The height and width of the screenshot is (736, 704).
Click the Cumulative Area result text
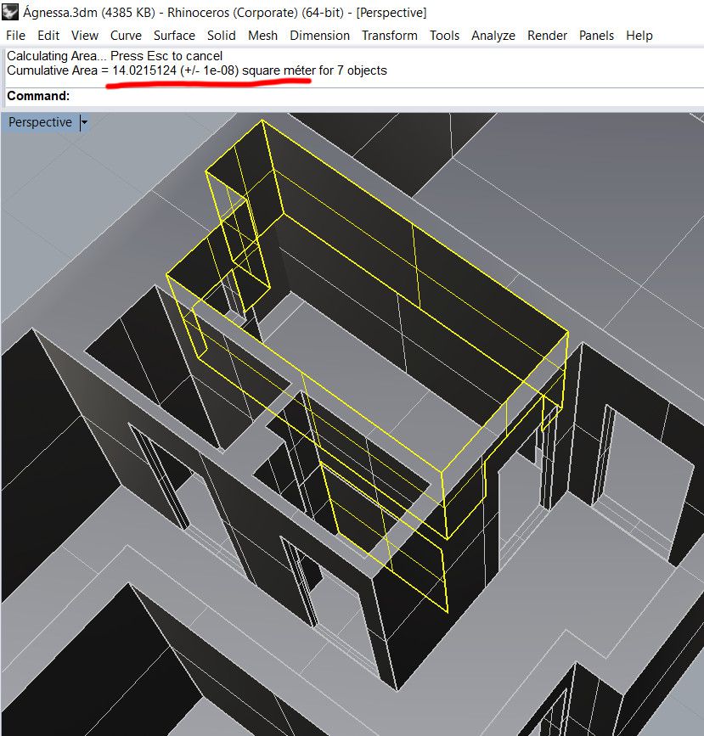(x=197, y=70)
